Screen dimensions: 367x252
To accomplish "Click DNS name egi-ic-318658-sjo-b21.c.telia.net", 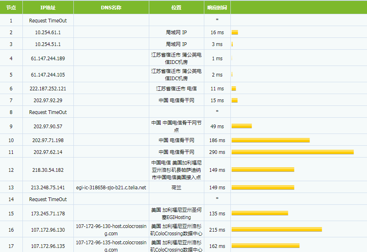I will [111, 188].
